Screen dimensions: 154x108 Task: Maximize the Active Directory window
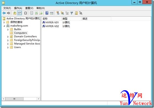[140, 2]
